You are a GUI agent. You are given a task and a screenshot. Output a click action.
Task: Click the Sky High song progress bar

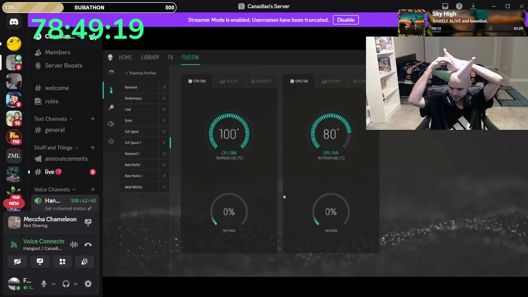coord(477,31)
